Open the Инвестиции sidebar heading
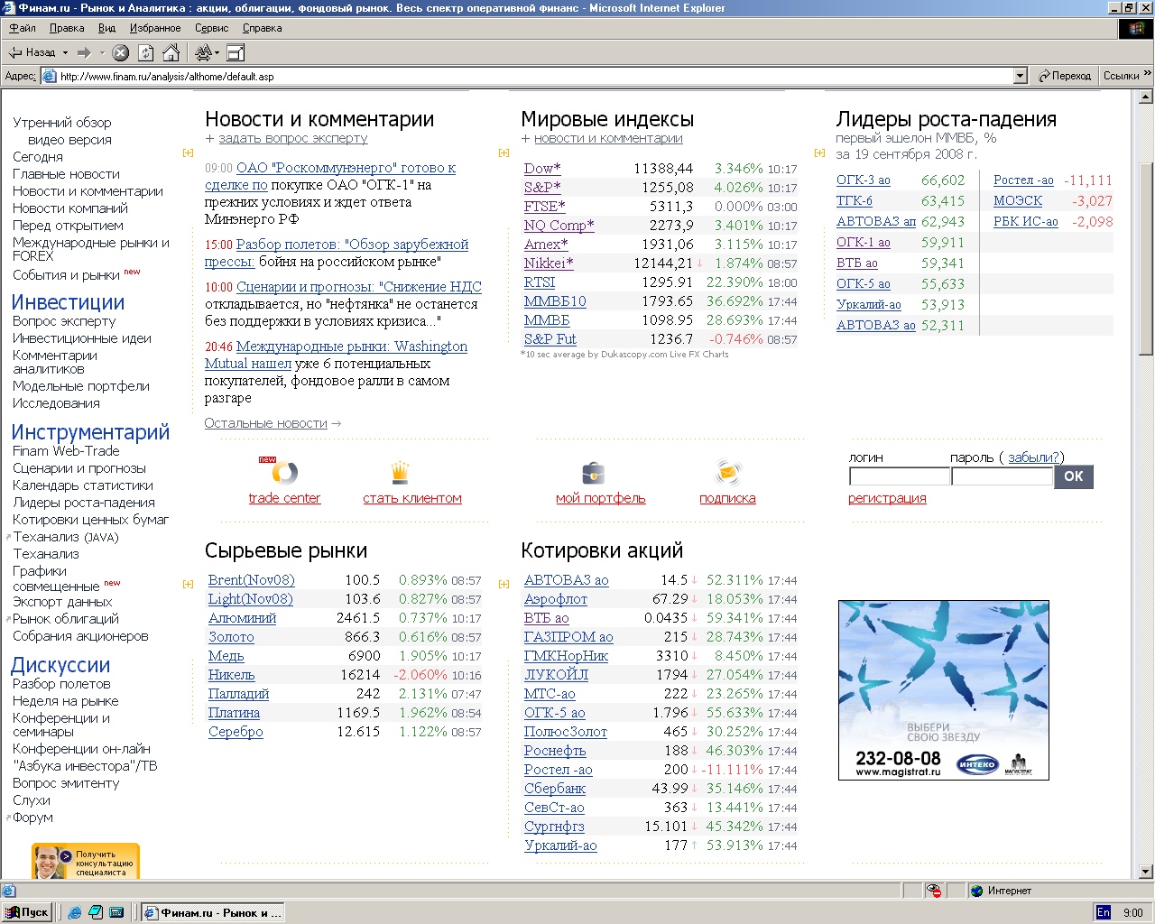The image size is (1155, 924). pos(68,302)
